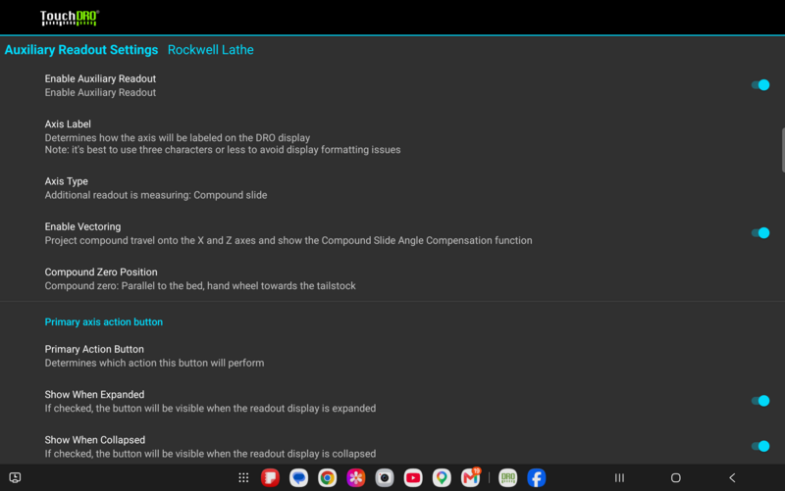The width and height of the screenshot is (785, 491).
Task: Click the Auxiliary Readout Settings title
Action: (x=81, y=50)
